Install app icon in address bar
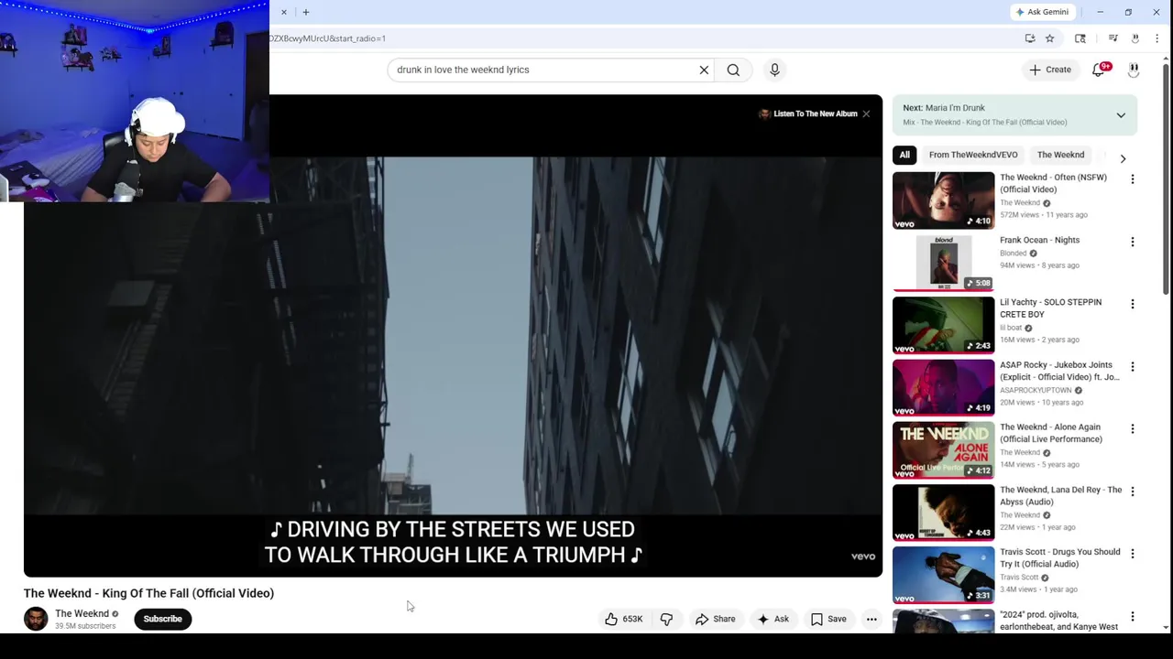 point(1030,38)
